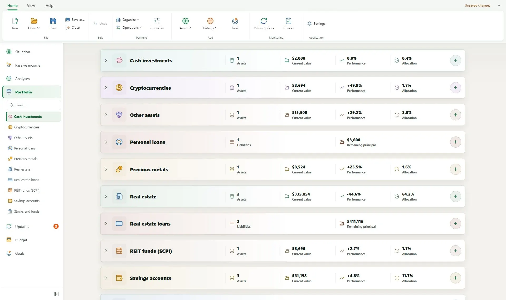Screen dimensions: 506x300
Task: Open the Goals section in sidebar
Action: [x=32, y=253]
